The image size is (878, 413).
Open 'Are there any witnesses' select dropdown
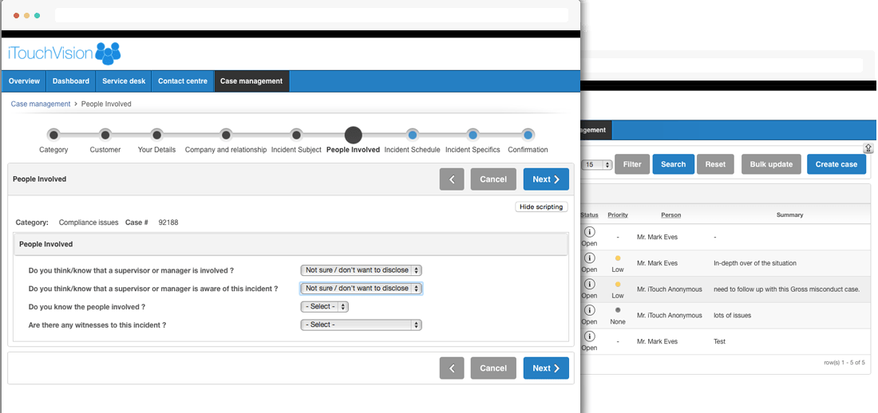click(361, 324)
